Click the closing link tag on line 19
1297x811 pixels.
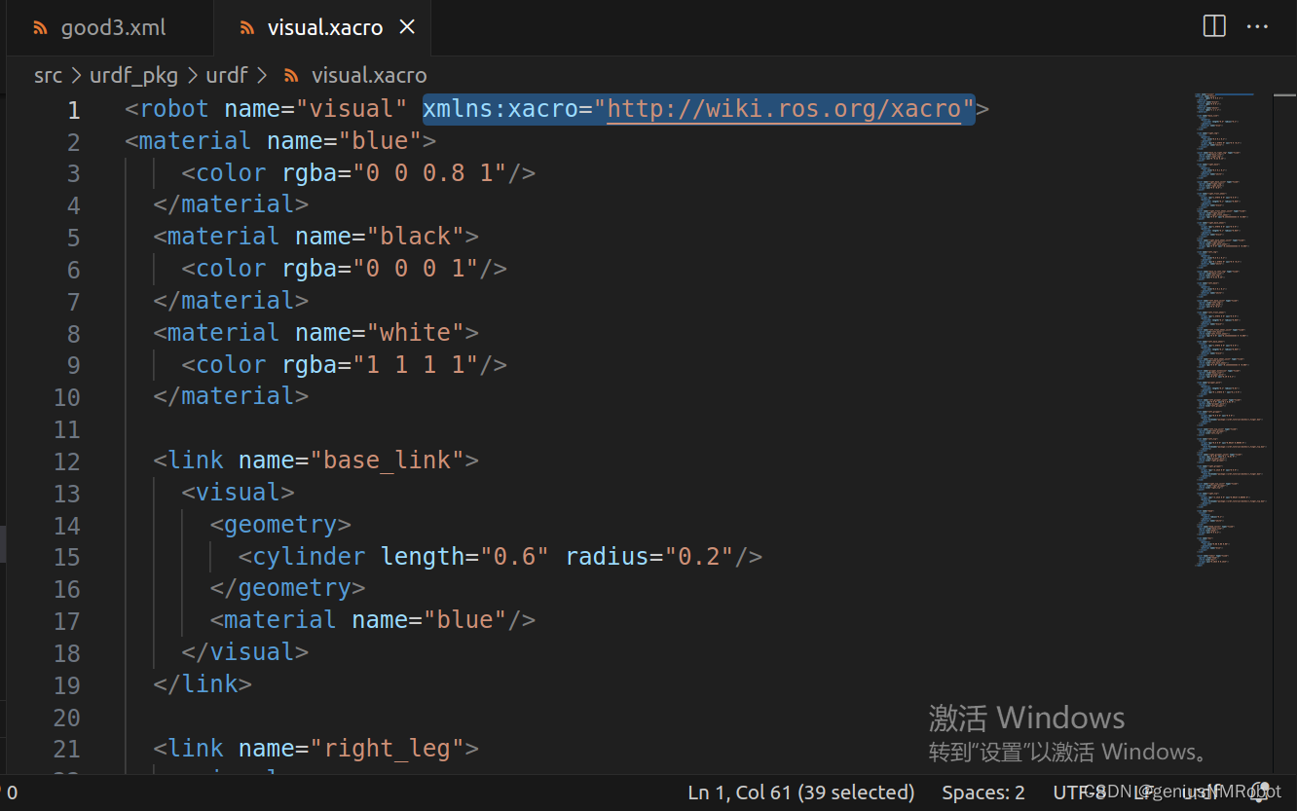203,684
